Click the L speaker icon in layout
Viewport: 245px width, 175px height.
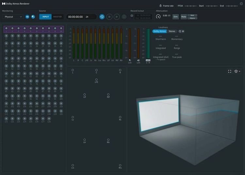point(73,70)
